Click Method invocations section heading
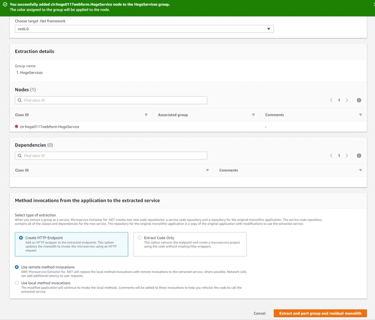375x320 pixels. [87, 200]
